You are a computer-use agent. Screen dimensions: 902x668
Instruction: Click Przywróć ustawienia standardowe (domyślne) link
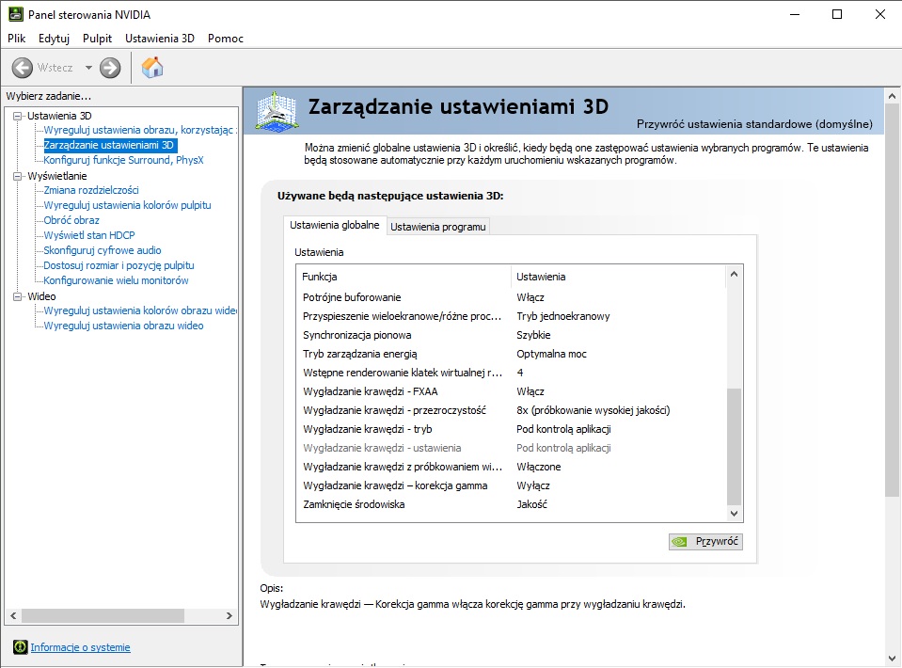coord(754,123)
